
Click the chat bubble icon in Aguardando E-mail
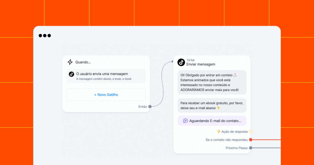186,121
